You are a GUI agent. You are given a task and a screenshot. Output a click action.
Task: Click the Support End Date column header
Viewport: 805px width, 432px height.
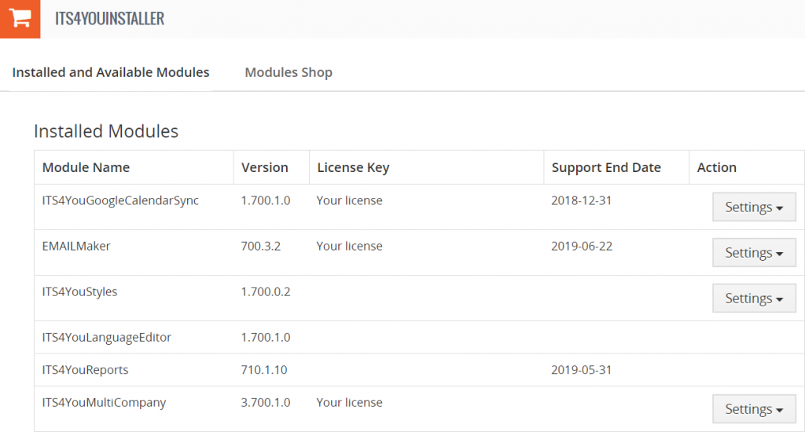pyautogui.click(x=606, y=168)
